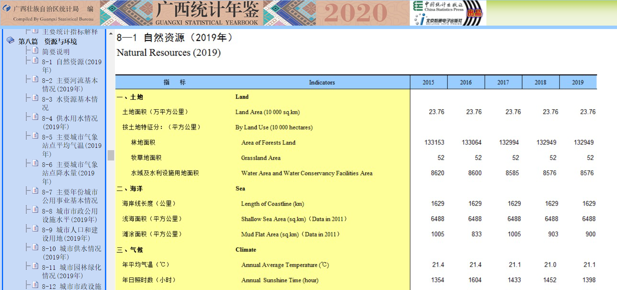Click the sidebar scroll-up arrow

[x=111, y=34]
